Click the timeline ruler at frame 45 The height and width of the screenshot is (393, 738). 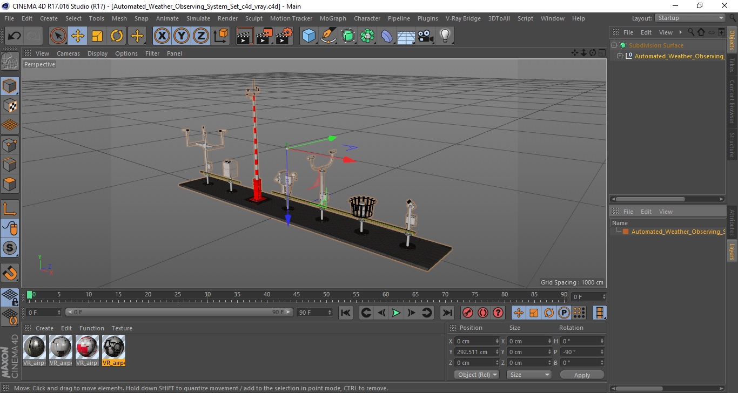[297, 295]
